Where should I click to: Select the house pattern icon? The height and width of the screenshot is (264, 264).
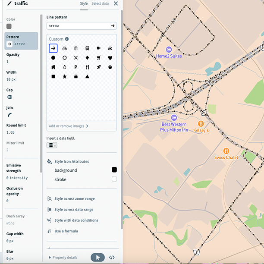53,67
